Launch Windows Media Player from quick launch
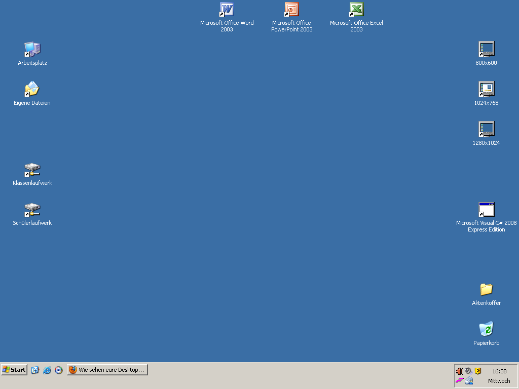 tap(59, 370)
